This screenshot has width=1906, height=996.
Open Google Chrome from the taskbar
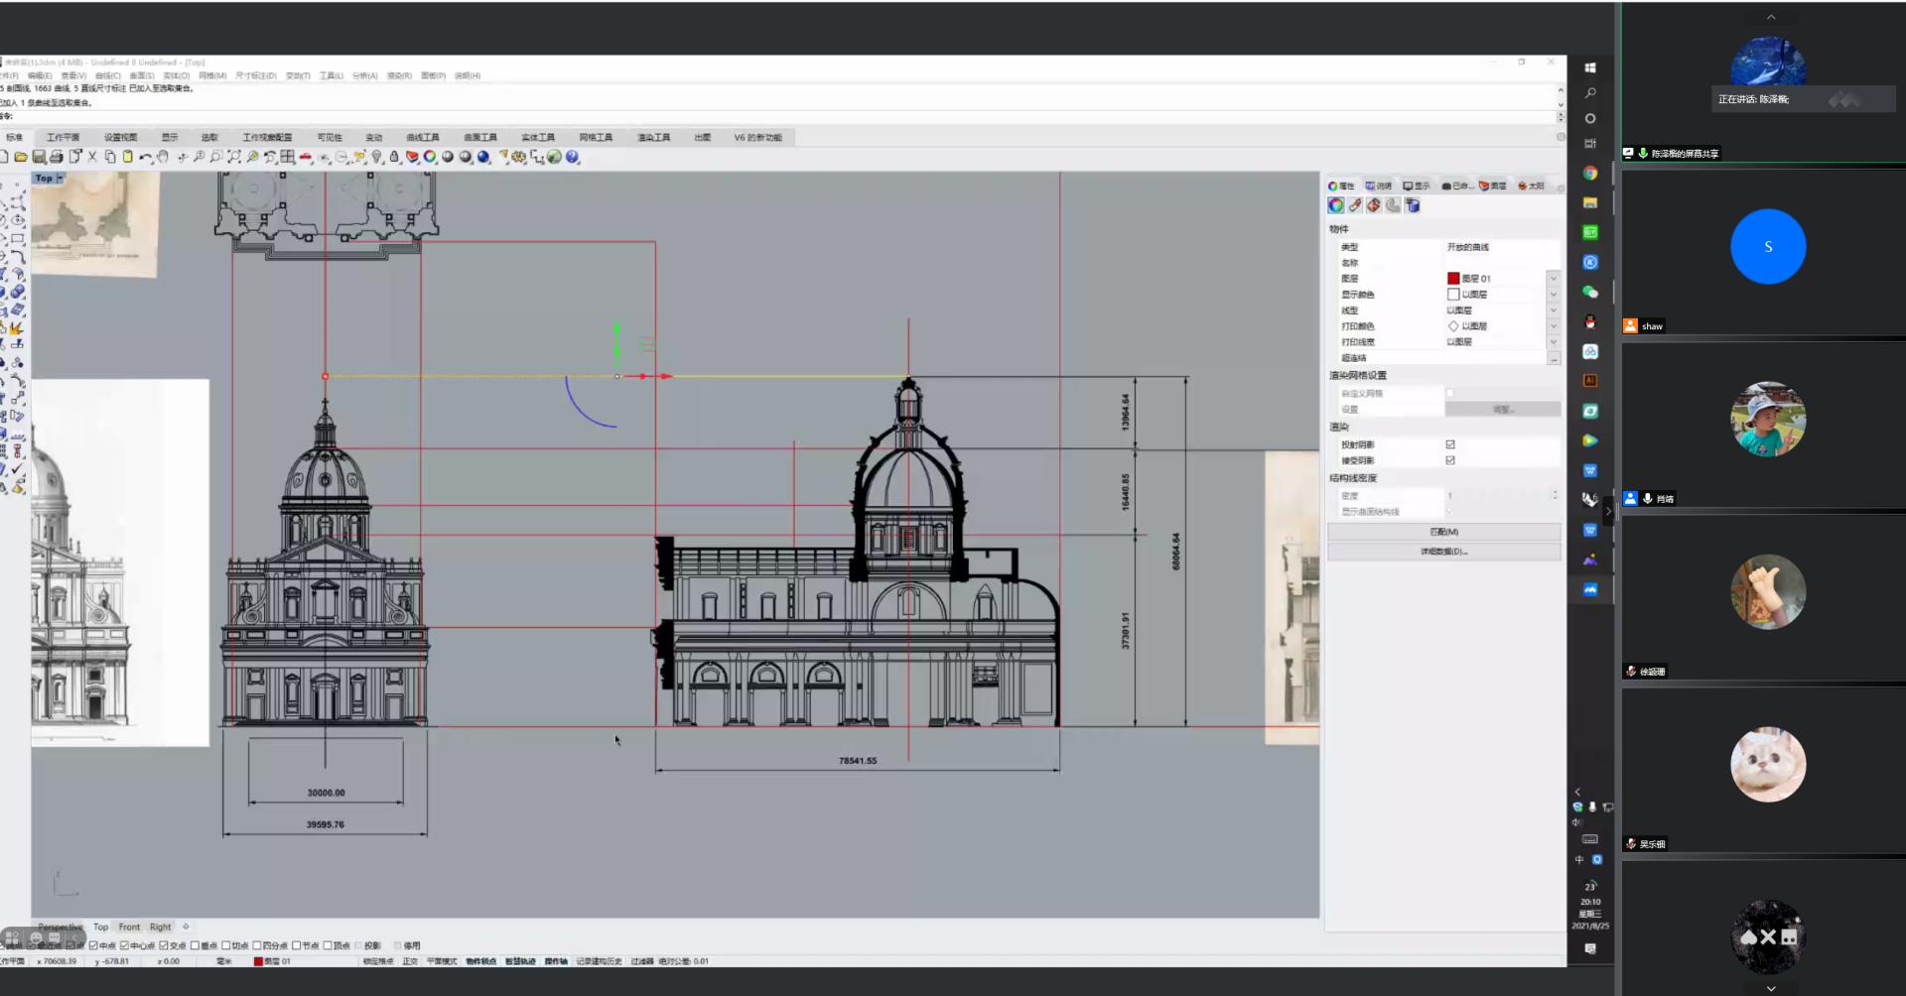1590,173
